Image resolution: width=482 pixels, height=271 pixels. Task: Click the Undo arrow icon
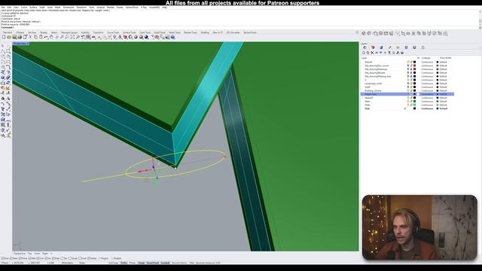point(47,37)
